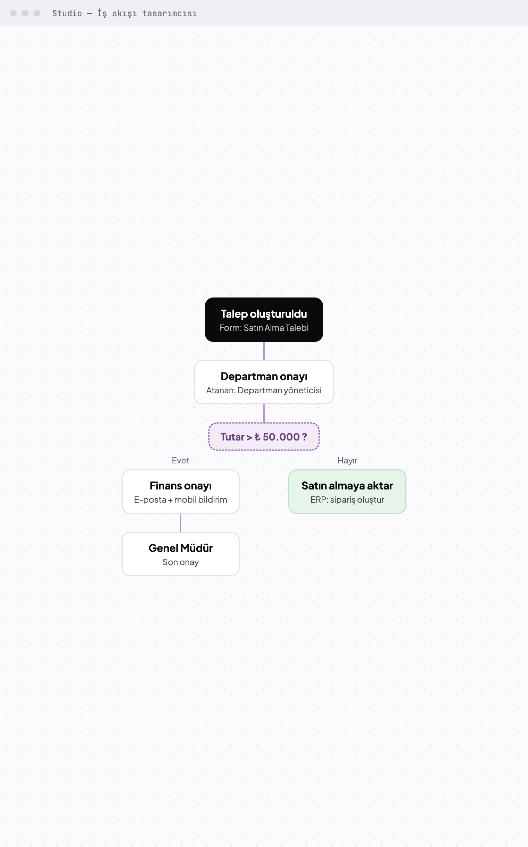Click the 'Son onay' subtitle text
Screen dimensions: 528x847
point(181,562)
